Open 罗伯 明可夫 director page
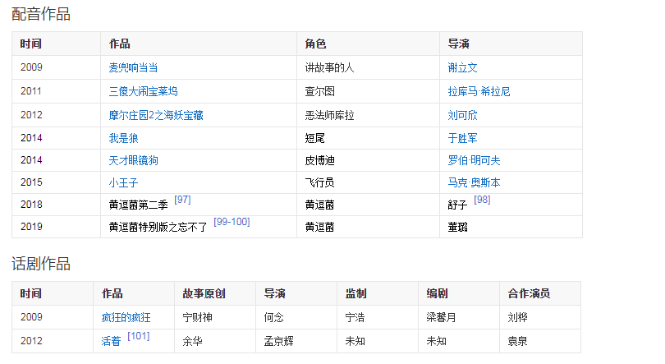665x364 pixels. coord(474,160)
